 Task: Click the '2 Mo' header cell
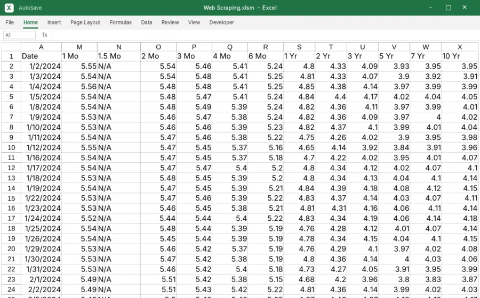(158, 56)
